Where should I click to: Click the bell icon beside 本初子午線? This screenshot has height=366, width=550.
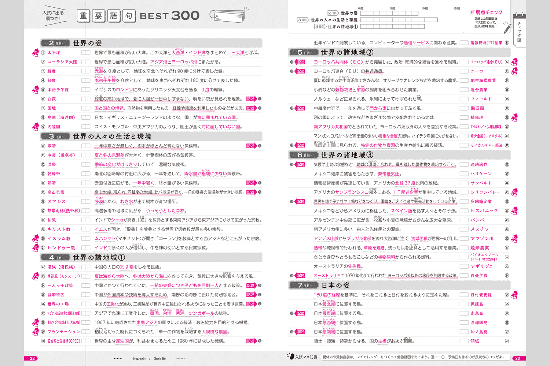(x=35, y=90)
